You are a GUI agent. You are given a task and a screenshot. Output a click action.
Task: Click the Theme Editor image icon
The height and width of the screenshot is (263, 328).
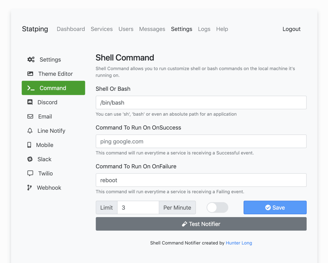(x=30, y=74)
